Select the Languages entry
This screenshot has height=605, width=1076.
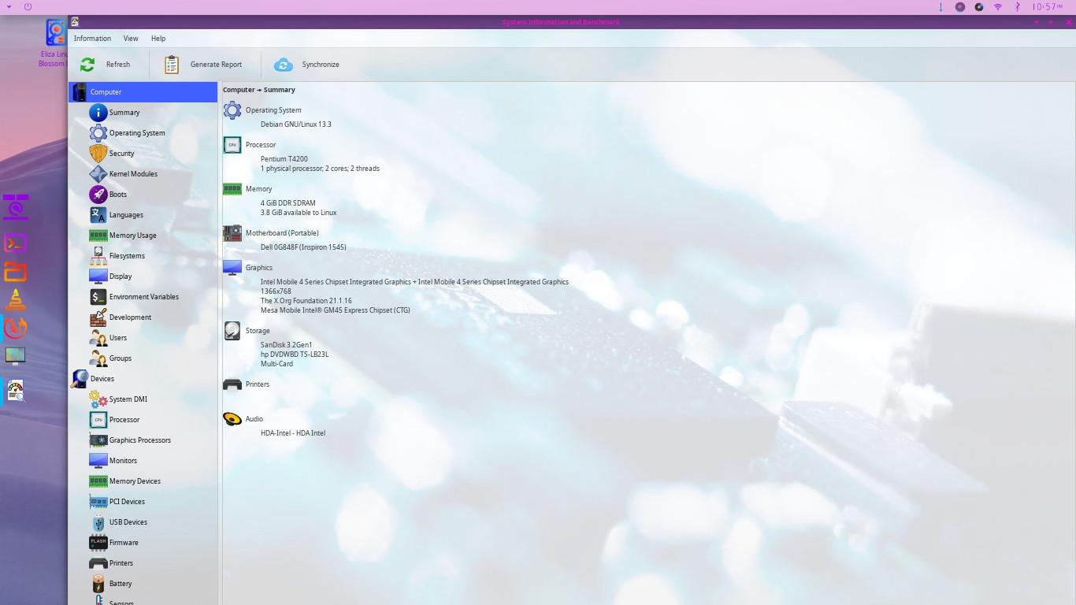(126, 215)
